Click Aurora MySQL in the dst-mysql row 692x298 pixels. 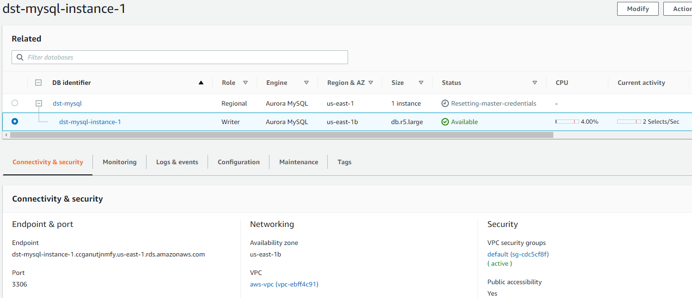[x=287, y=103]
